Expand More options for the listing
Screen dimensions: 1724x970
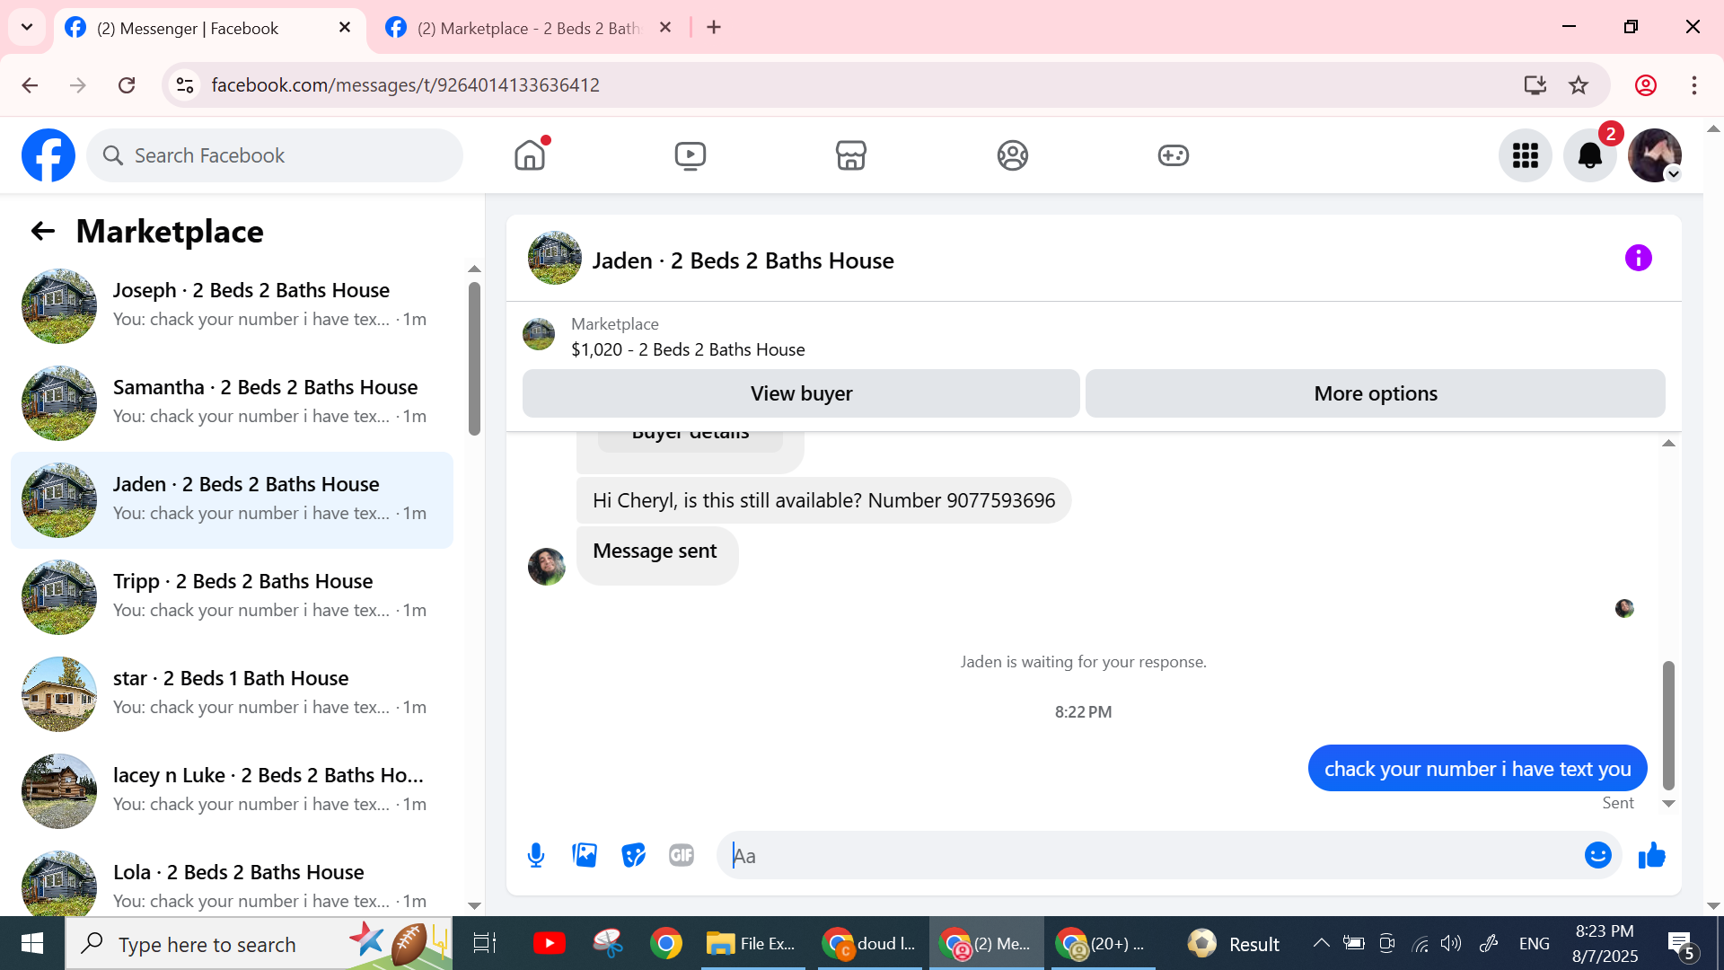point(1376,393)
